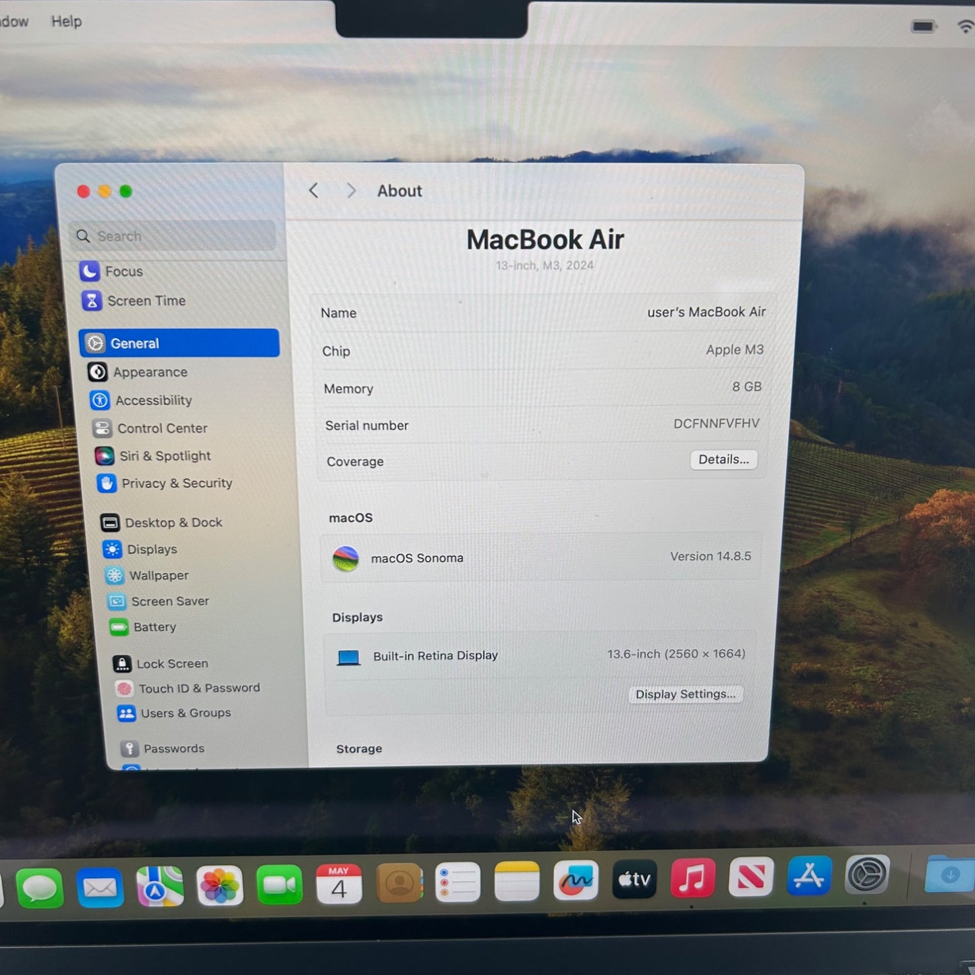Viewport: 975px width, 975px height.
Task: Open Notes from the Dock
Action: (x=517, y=881)
